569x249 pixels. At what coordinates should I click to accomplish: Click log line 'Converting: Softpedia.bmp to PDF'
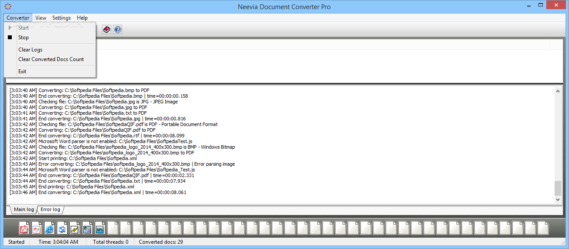tap(79, 90)
